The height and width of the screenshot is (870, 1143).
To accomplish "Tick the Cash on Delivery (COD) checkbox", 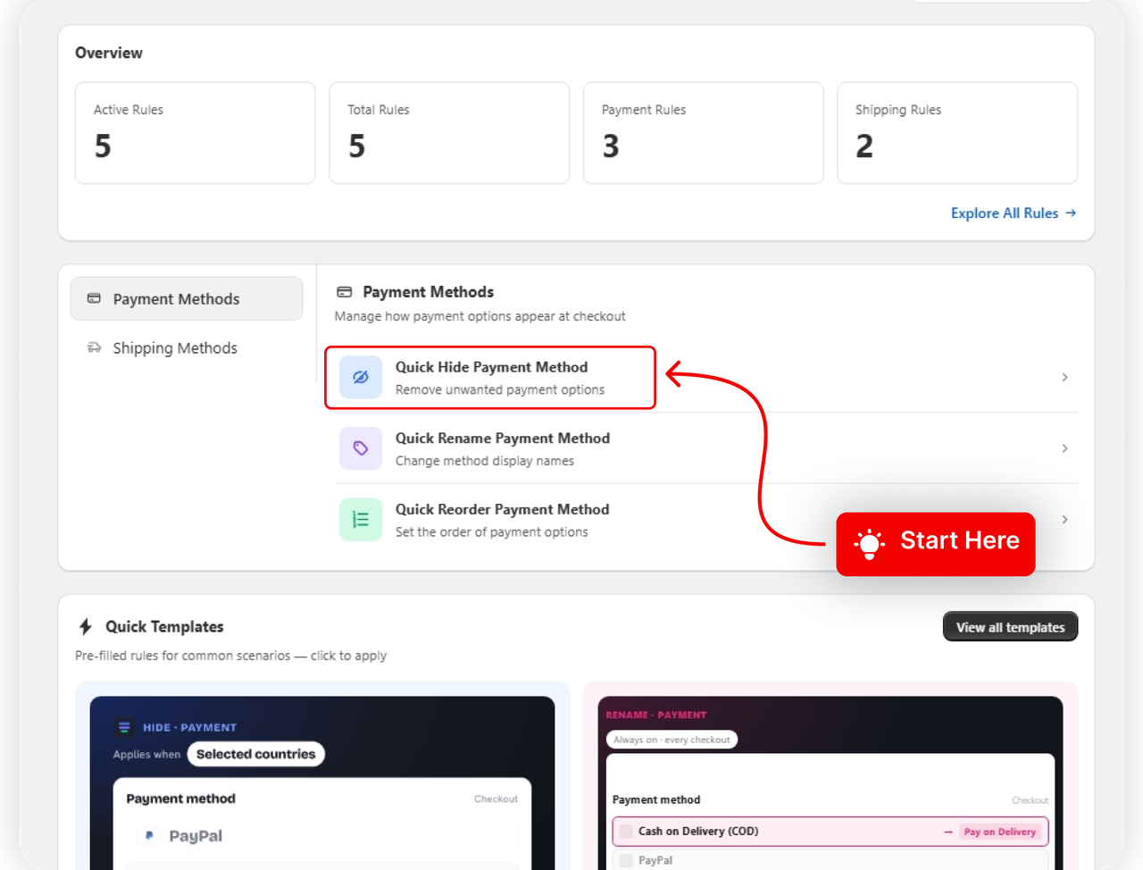I will pos(626,832).
